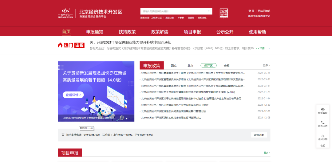Click the 政策匹配 button

click(259, 135)
